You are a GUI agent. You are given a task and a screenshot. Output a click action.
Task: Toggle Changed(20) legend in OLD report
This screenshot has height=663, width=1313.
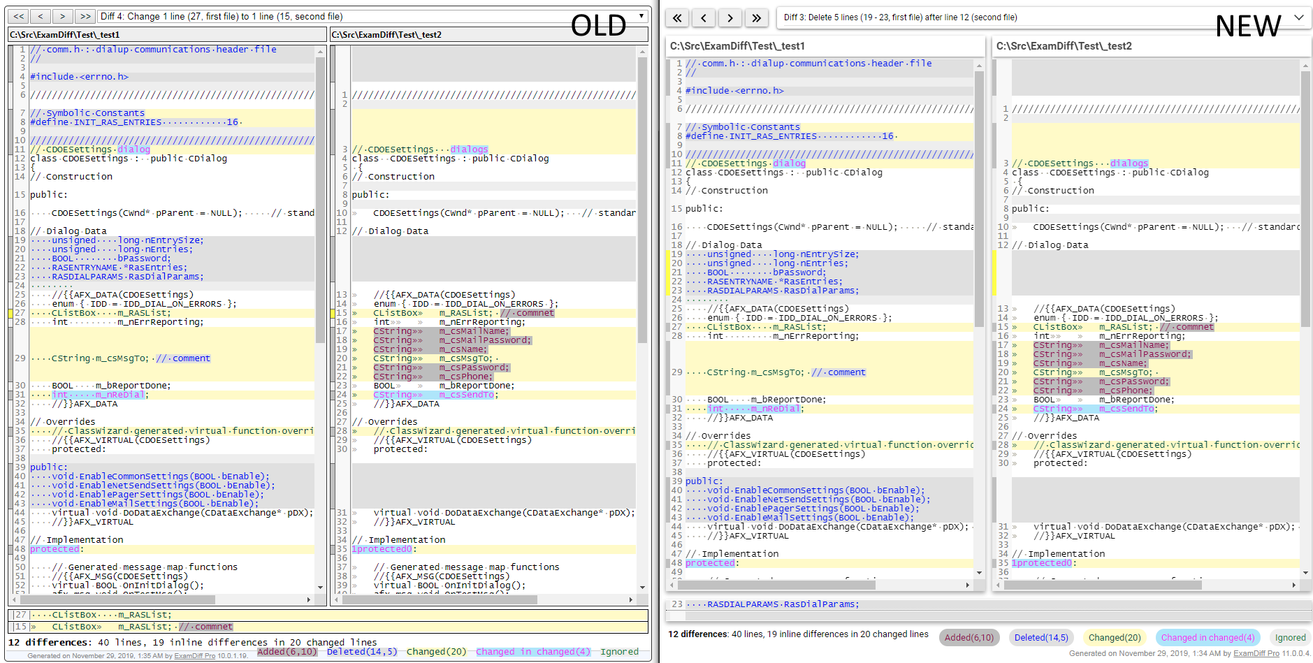(436, 651)
